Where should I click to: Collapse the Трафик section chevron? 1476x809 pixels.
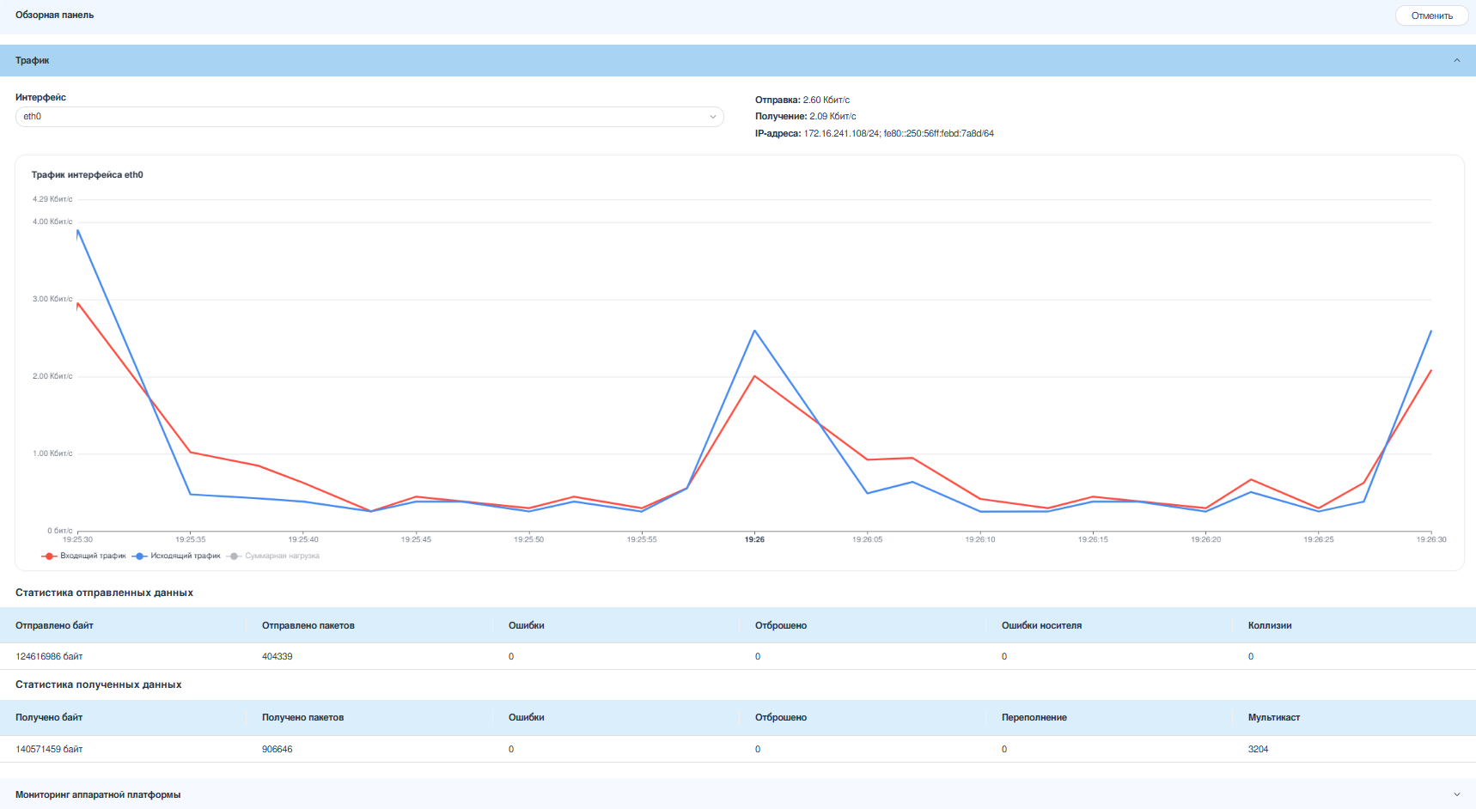[1456, 60]
